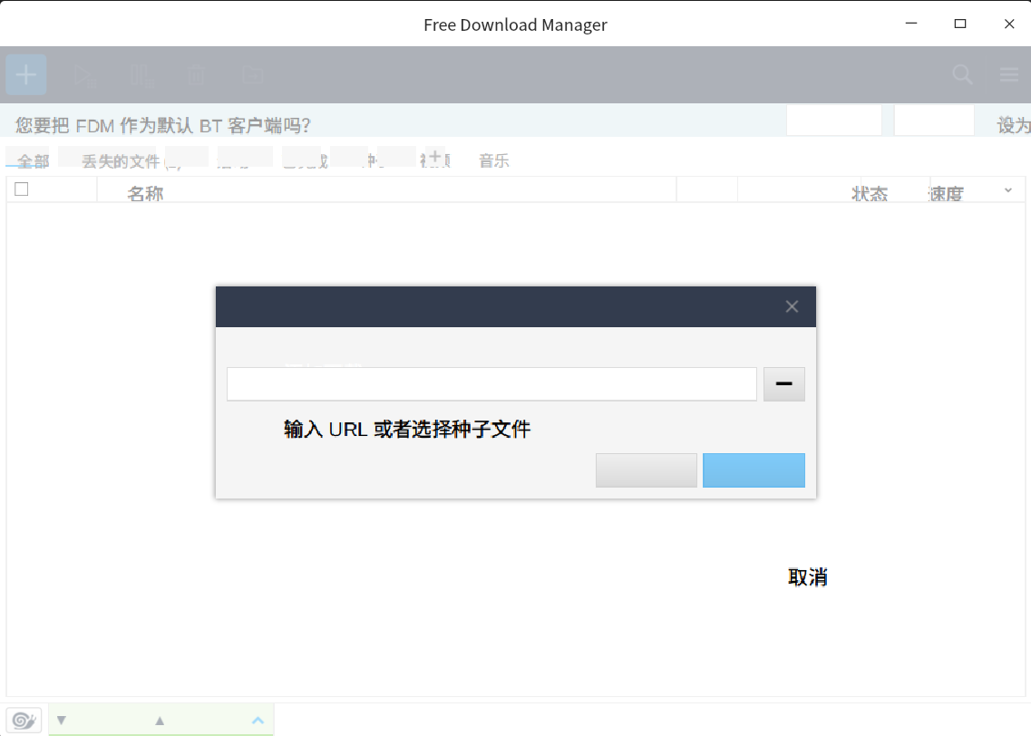The width and height of the screenshot is (1031, 736).
Task: Open the 速度 column dropdown arrow
Action: (1007, 190)
